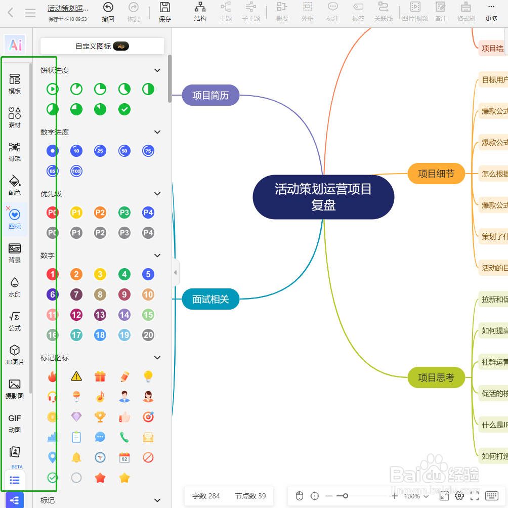Open the 结构 structure tool
Viewport: 508px width, 508px height.
(x=200, y=12)
